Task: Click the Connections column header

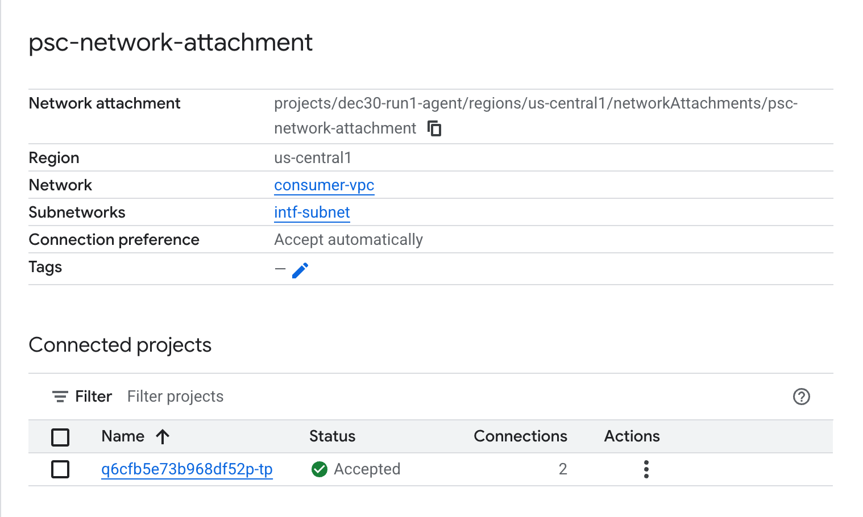Action: pos(520,436)
